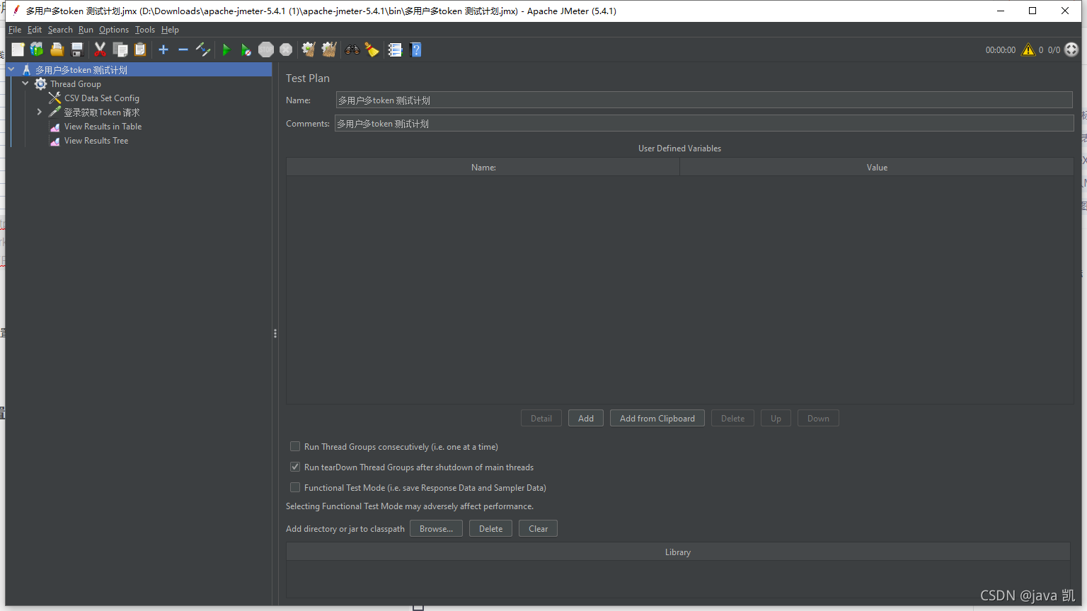The image size is (1087, 611).
Task: Click the Value column header
Action: point(877,167)
